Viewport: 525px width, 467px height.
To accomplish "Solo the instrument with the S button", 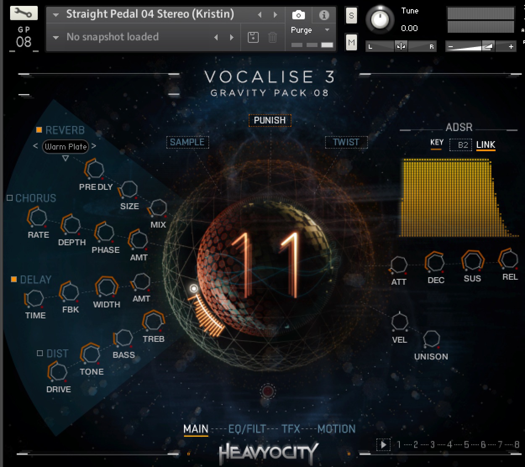I will [351, 16].
